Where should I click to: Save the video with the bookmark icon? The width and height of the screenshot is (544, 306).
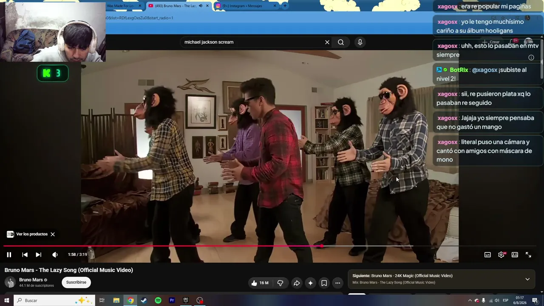point(324,283)
